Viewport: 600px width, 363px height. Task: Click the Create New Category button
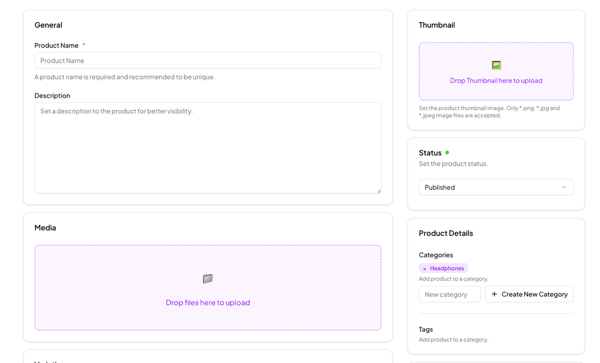(529, 294)
